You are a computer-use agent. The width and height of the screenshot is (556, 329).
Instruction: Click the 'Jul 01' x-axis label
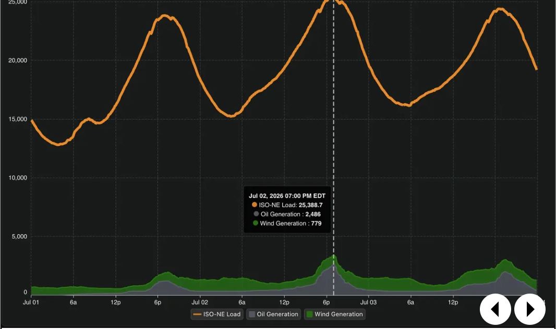pyautogui.click(x=31, y=302)
